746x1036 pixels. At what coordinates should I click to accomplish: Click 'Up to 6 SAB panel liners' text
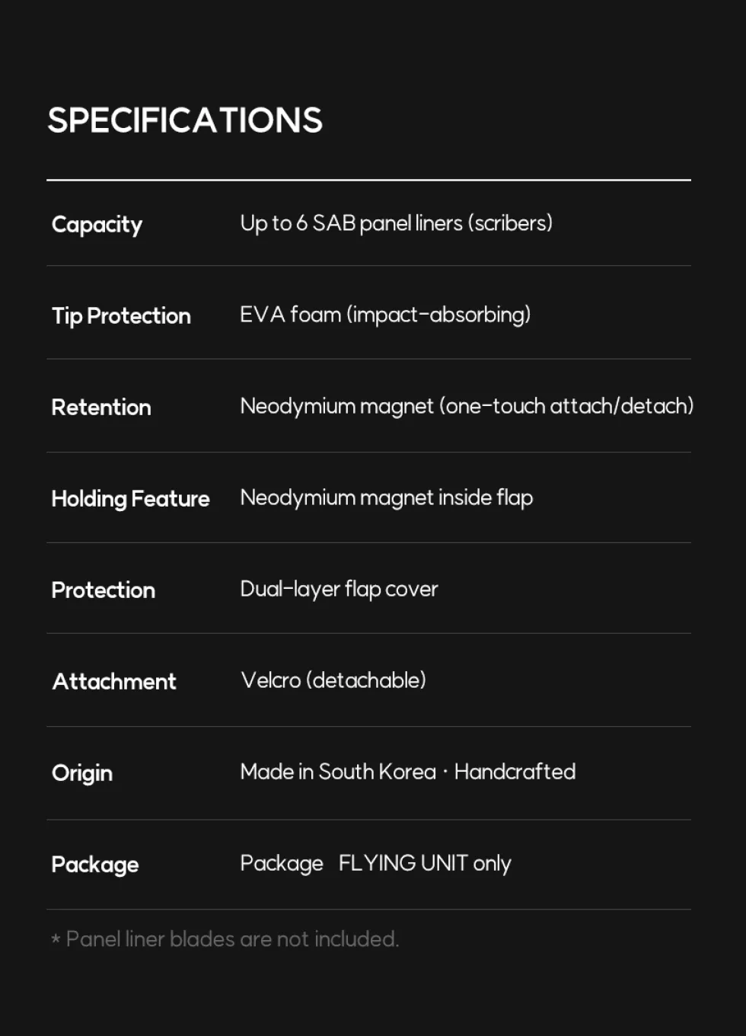pyautogui.click(x=352, y=223)
